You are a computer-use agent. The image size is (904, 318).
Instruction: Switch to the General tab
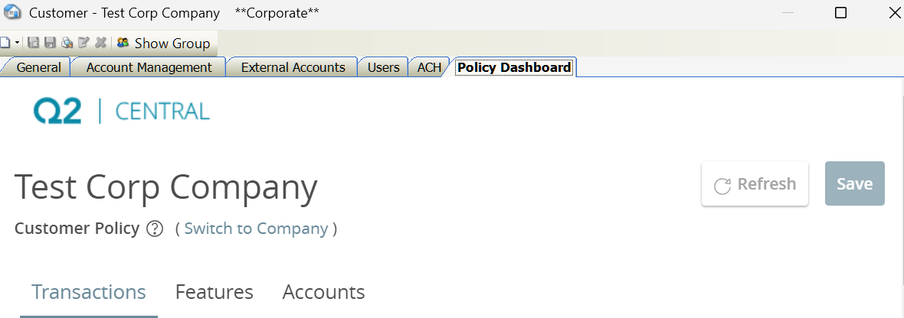38,67
